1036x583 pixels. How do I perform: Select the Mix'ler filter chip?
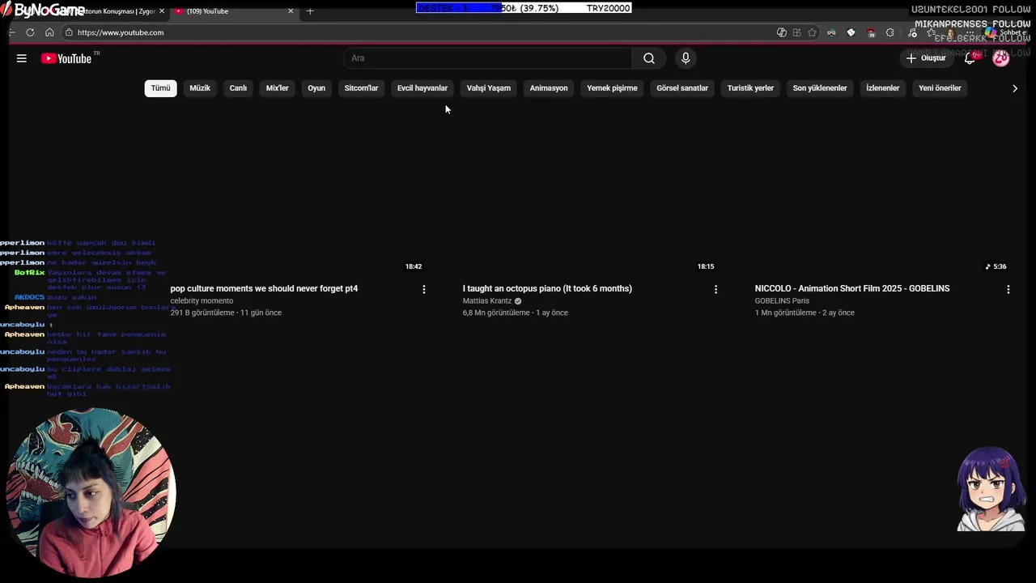[277, 88]
